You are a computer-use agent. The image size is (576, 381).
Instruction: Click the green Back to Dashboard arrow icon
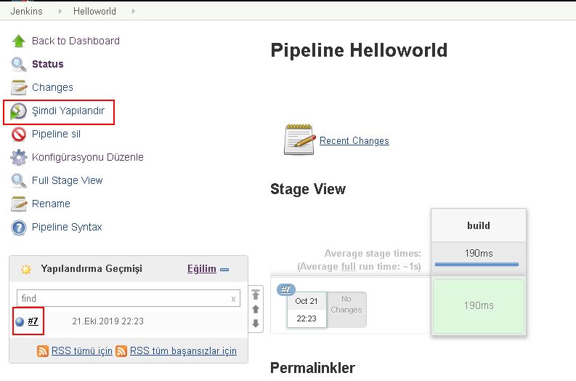click(x=18, y=41)
